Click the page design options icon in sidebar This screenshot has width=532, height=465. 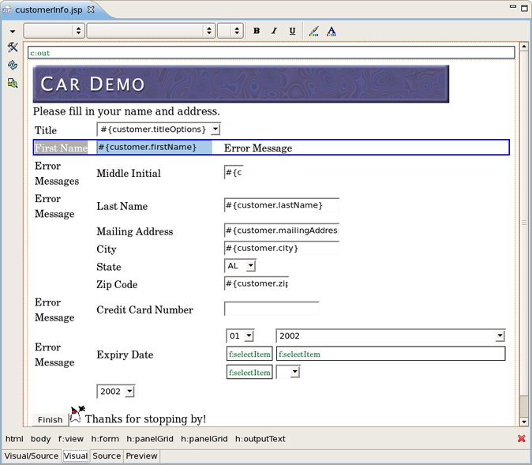tap(13, 83)
